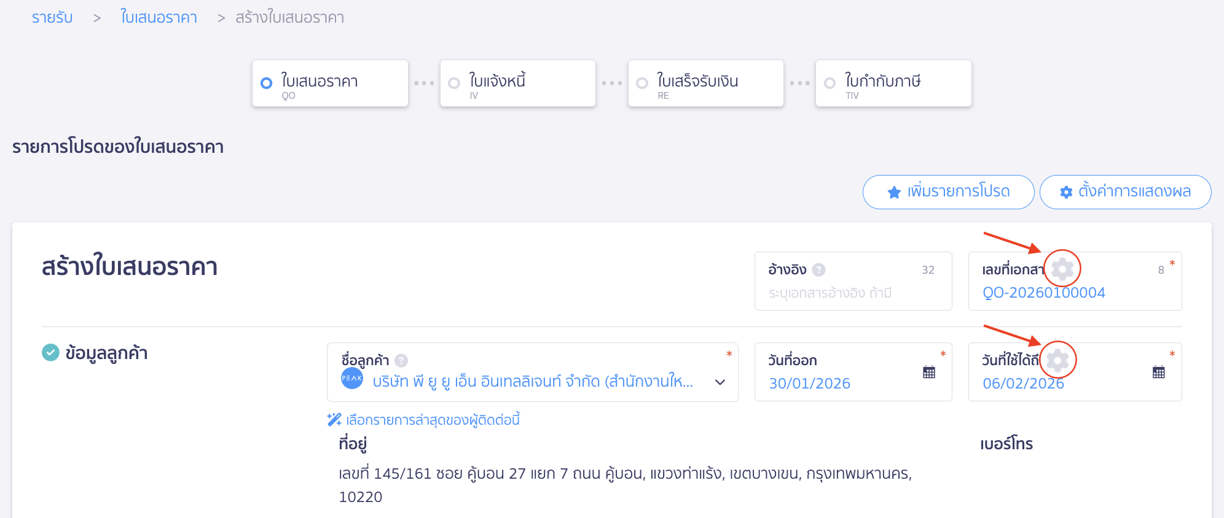Open the calendar picker for วันที่ใช้ได้ถึง
This screenshot has width=1224, height=518.
(1159, 371)
